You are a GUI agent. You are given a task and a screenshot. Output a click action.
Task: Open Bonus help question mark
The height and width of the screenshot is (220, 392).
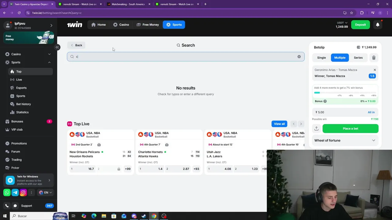pos(325,101)
